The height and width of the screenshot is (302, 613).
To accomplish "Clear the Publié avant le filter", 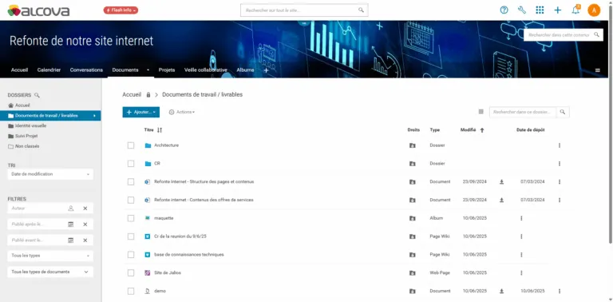I will pyautogui.click(x=85, y=240).
